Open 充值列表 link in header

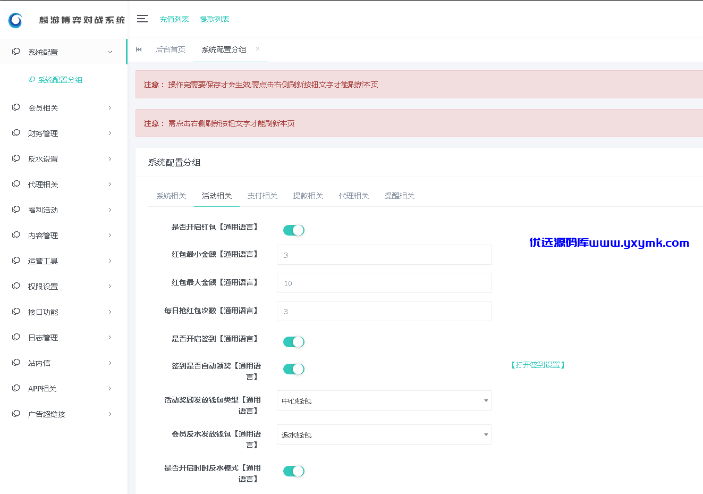click(x=174, y=19)
